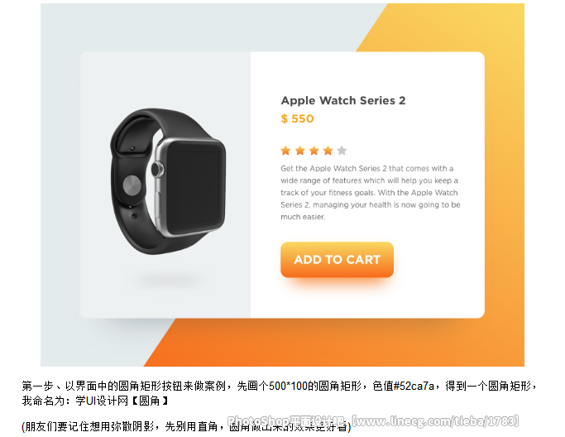Viewport: 565px width, 437px height.
Task: Click the shadow beneath the watch
Action: click(168, 280)
